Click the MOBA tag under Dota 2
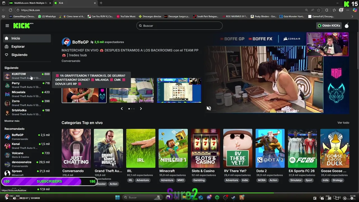359x202 pixels. (x=262, y=180)
